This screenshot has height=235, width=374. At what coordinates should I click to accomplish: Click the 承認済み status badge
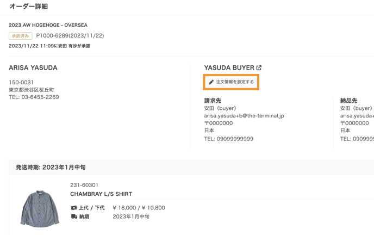tap(20, 36)
